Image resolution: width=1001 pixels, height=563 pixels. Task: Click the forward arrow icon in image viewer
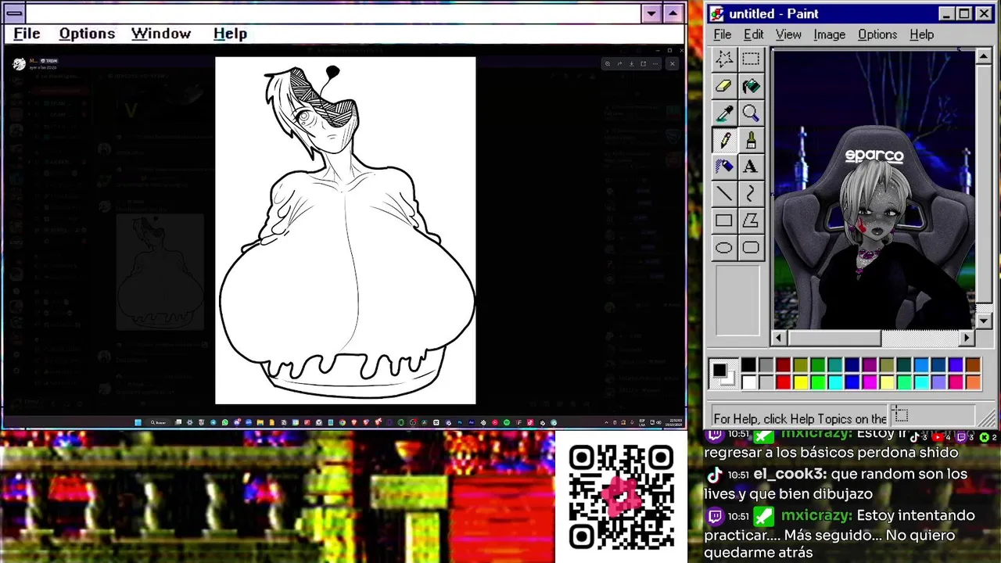click(619, 64)
